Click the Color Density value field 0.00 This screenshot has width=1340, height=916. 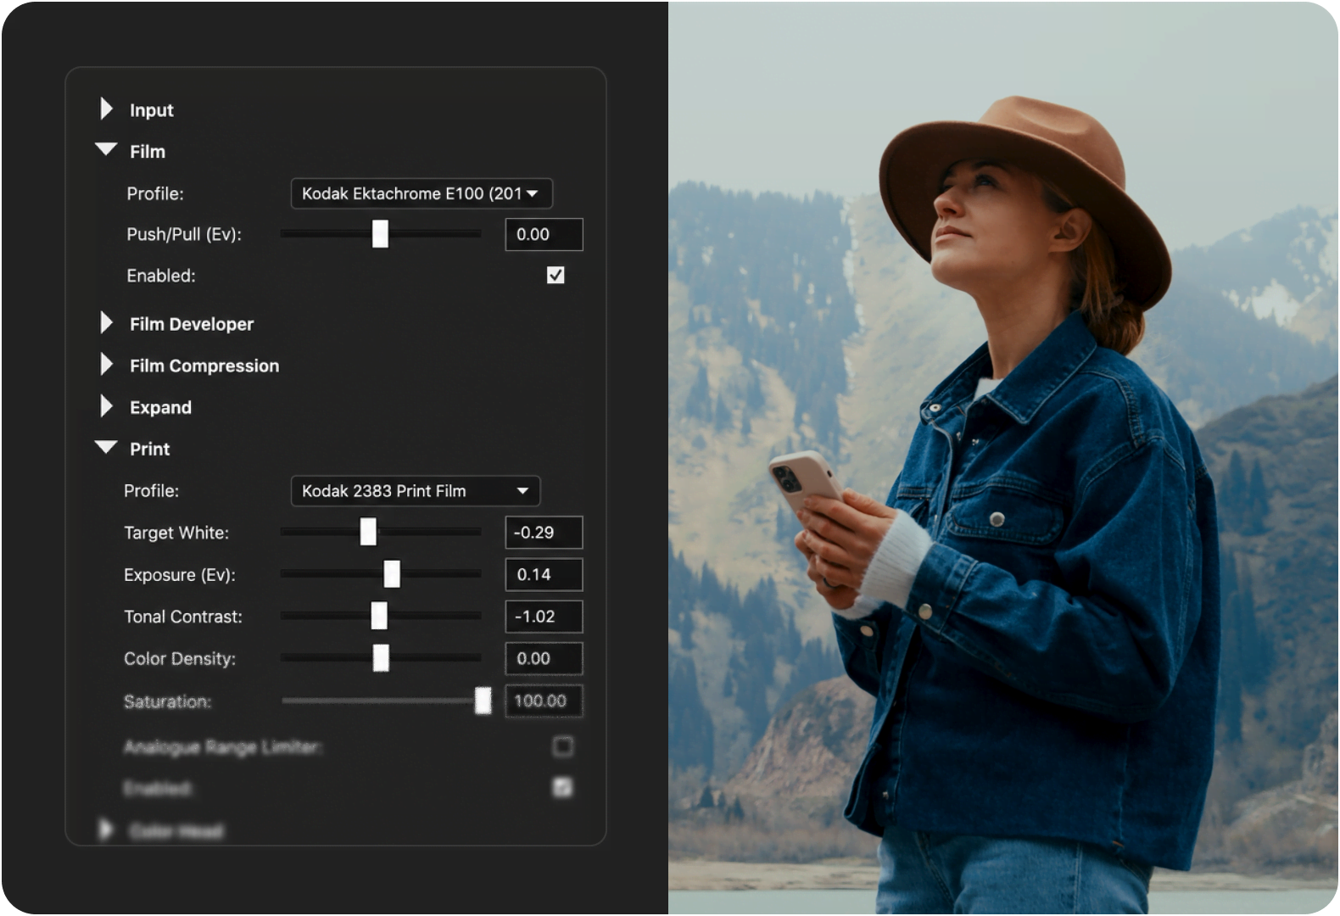tap(544, 658)
